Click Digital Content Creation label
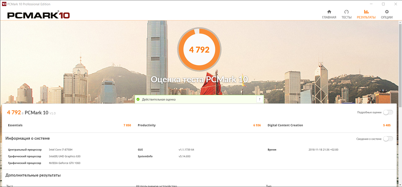402x187 pixels. point(285,125)
